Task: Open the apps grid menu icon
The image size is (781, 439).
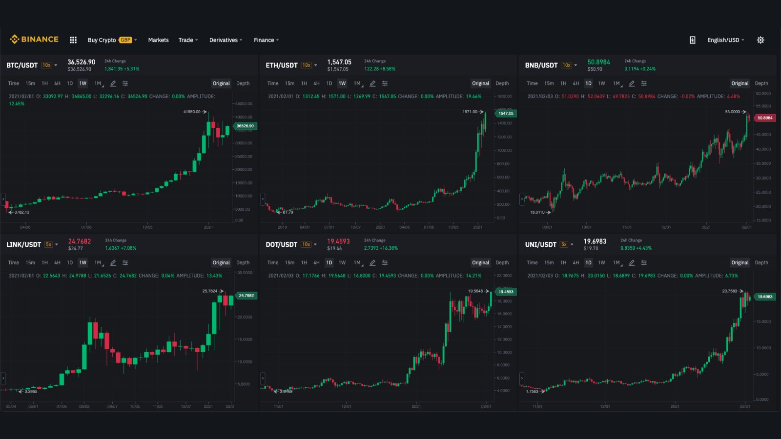Action: coord(73,40)
